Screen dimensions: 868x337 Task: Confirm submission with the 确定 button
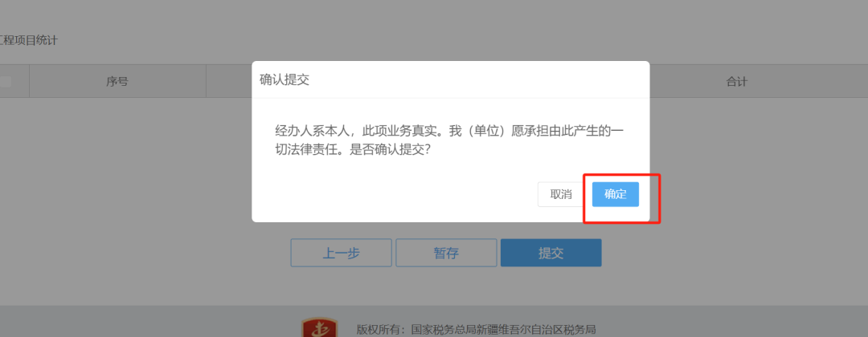coord(615,194)
